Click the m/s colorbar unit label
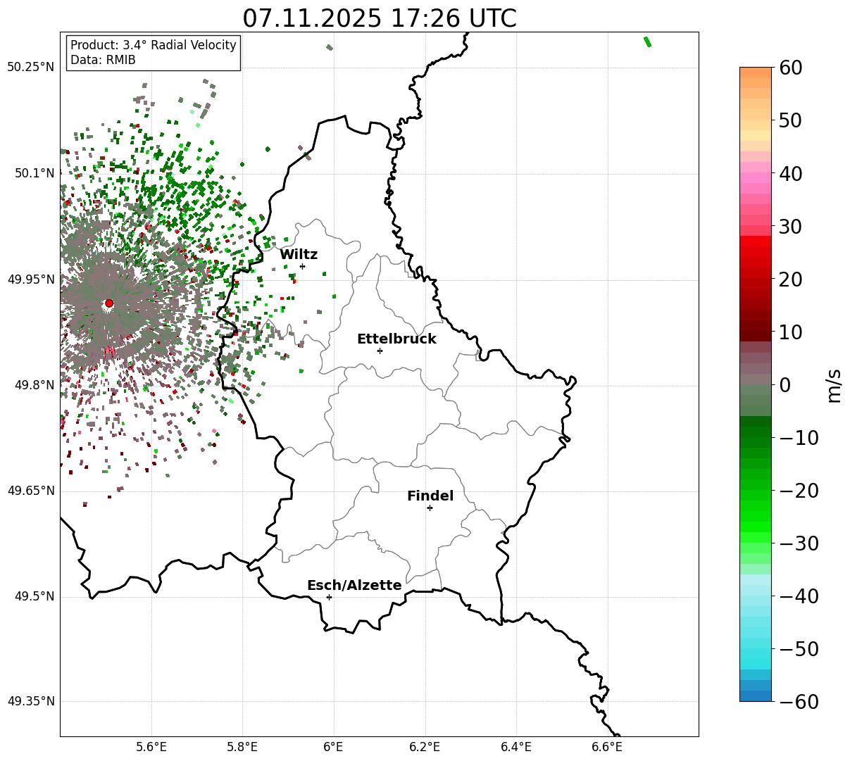 pos(834,385)
